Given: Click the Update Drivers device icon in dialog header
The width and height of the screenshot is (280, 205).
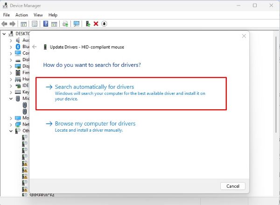Looking at the screenshot, I should 45,47.
